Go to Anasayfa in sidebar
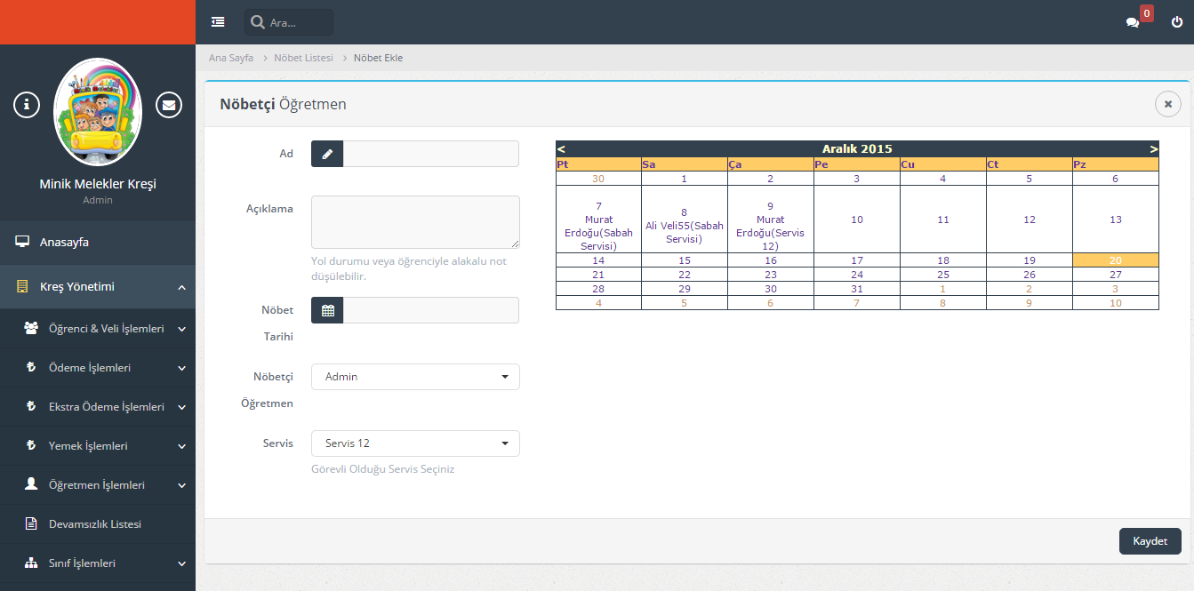The width and height of the screenshot is (1194, 591). (x=64, y=242)
